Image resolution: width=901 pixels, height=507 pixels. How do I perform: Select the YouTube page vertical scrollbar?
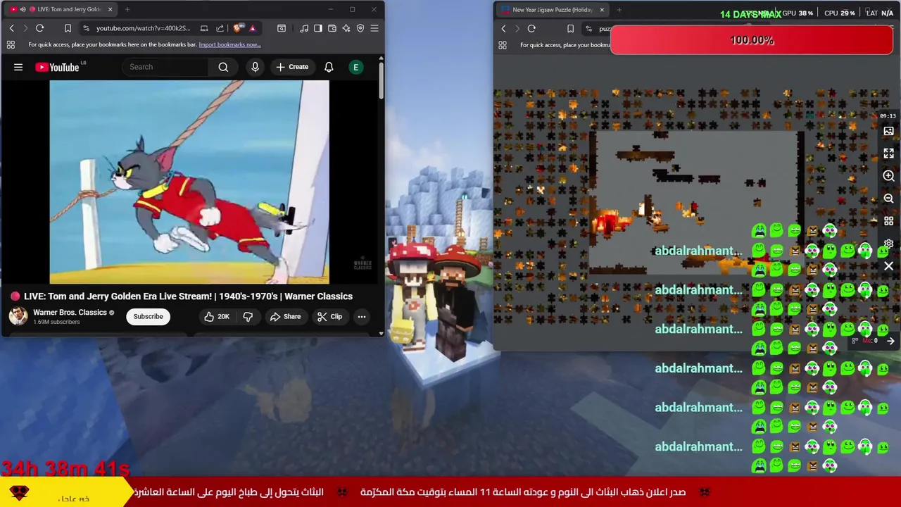(381, 80)
